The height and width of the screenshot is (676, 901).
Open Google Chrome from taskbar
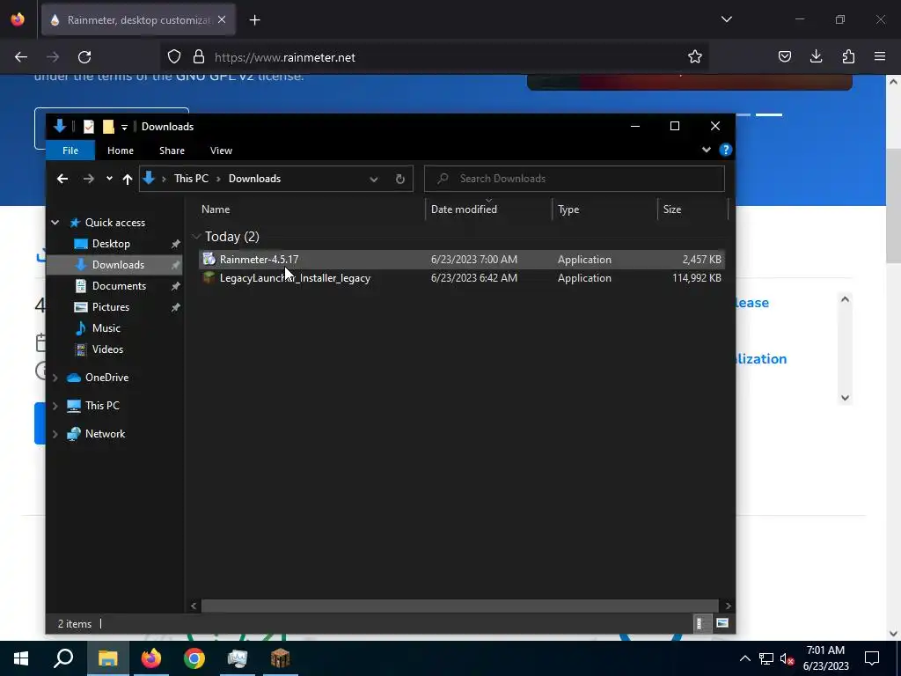pos(194,658)
